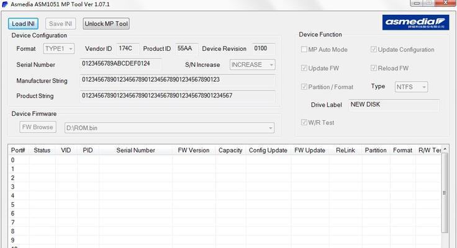Click the FW Update column header
This screenshot has height=248, width=457.
(x=310, y=150)
